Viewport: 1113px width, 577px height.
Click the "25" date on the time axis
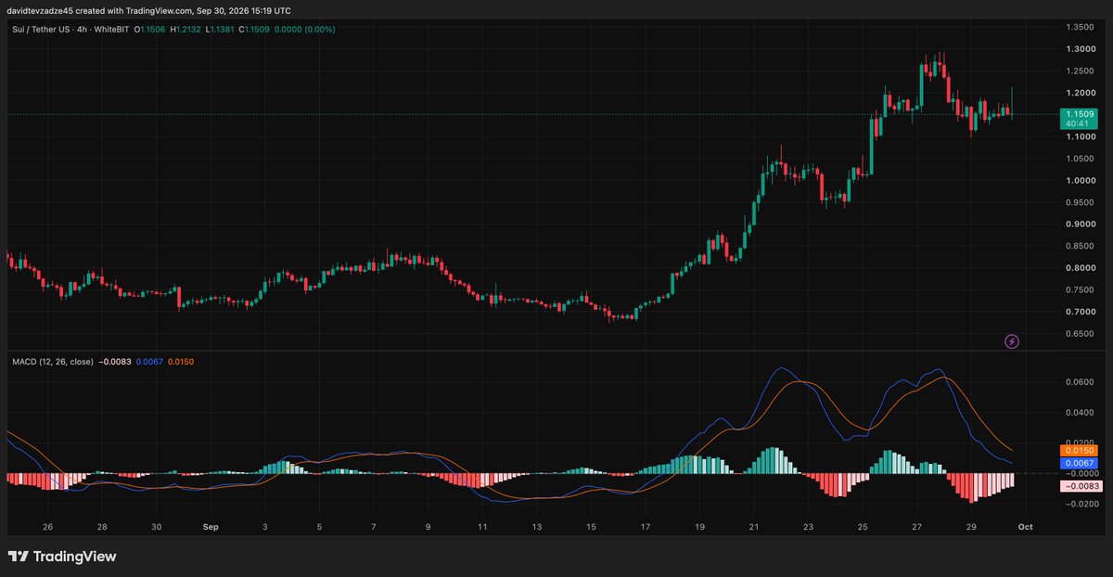pyautogui.click(x=863, y=526)
